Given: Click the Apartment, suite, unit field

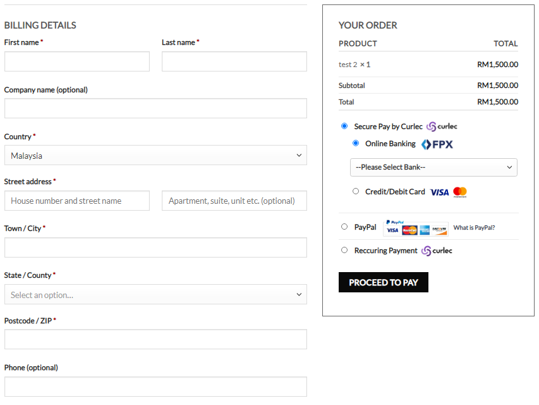Looking at the screenshot, I should click(234, 201).
